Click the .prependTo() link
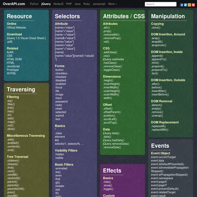The width and height of the screenshot is (197, 197). (159, 70)
